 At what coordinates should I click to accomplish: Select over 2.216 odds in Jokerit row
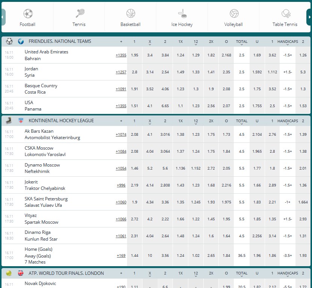point(226,185)
